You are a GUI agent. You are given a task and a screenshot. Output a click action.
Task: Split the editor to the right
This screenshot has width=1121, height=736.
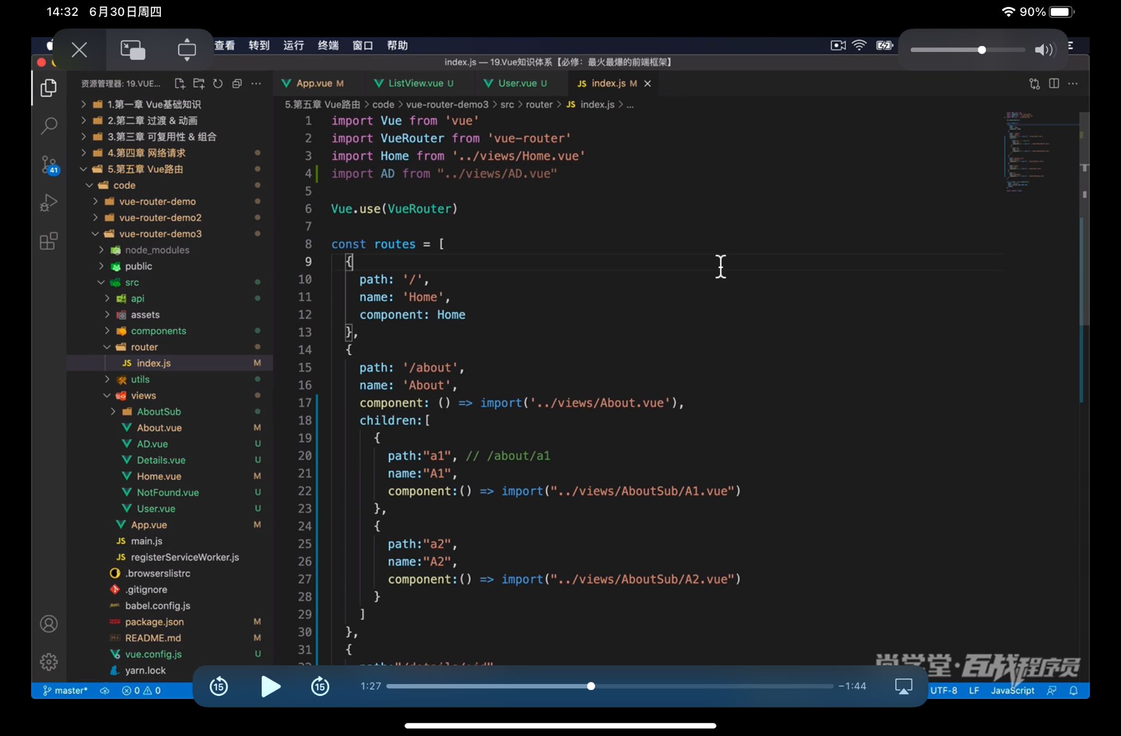point(1054,83)
